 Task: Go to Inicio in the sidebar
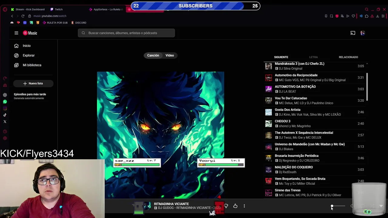[33, 46]
